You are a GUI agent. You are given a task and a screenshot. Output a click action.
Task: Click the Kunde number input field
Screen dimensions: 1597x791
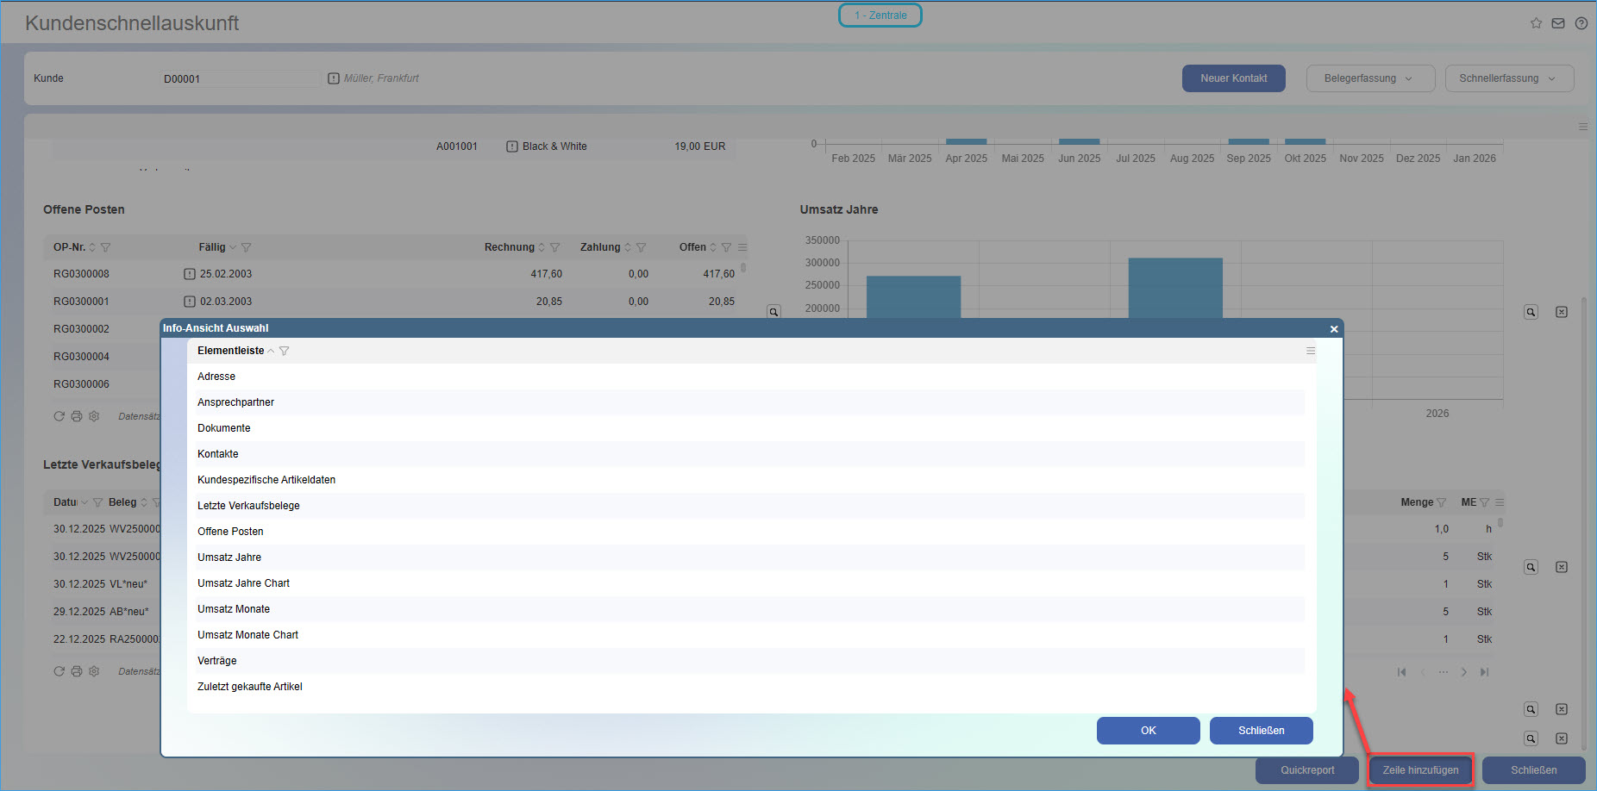pos(239,78)
